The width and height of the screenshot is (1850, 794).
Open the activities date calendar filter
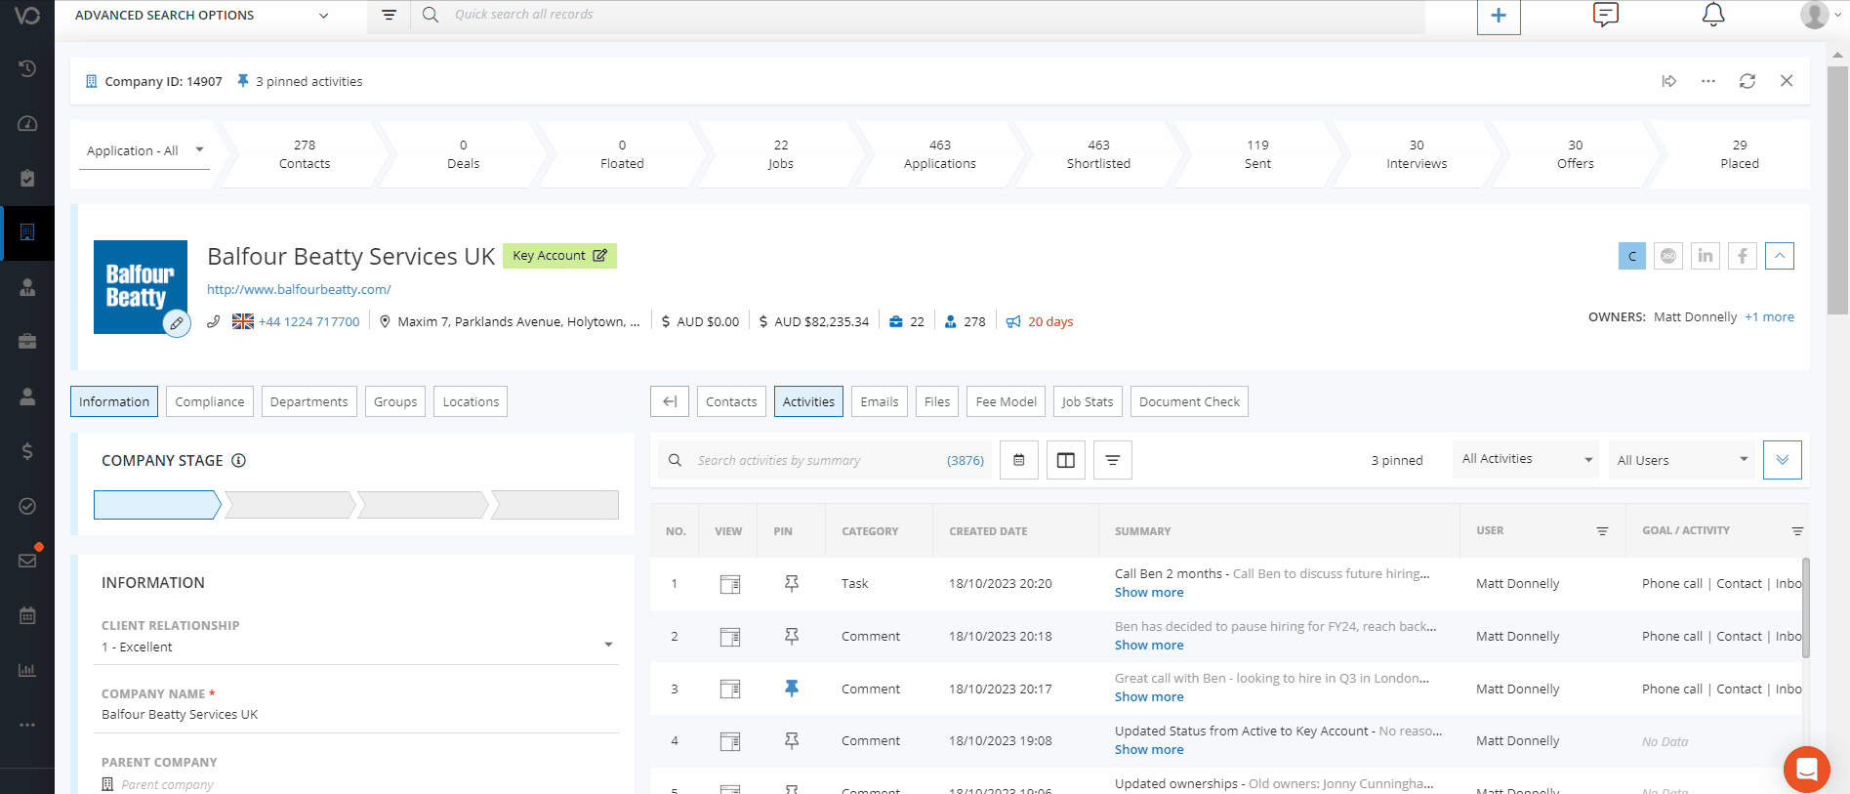click(x=1019, y=460)
